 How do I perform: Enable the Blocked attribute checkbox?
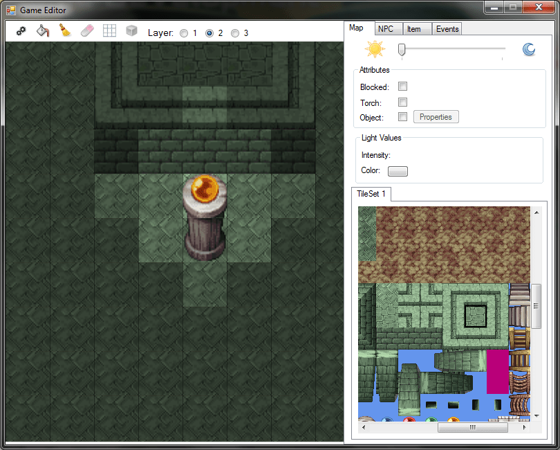click(402, 87)
